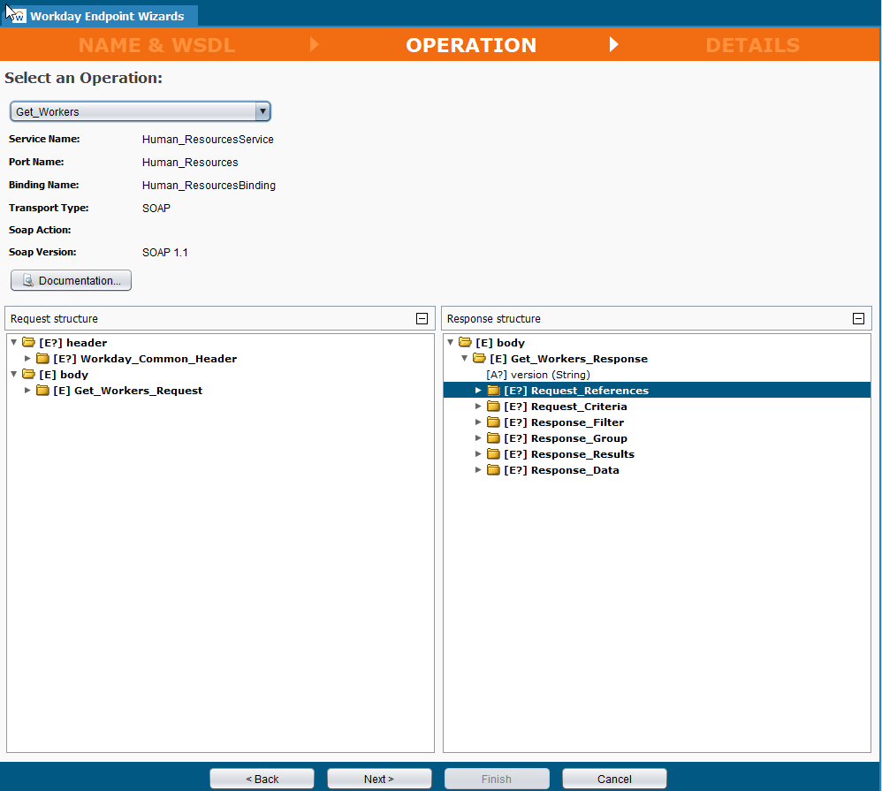Viewport: 882px width, 791px height.
Task: Collapse the Request structure panel
Action: [x=422, y=319]
